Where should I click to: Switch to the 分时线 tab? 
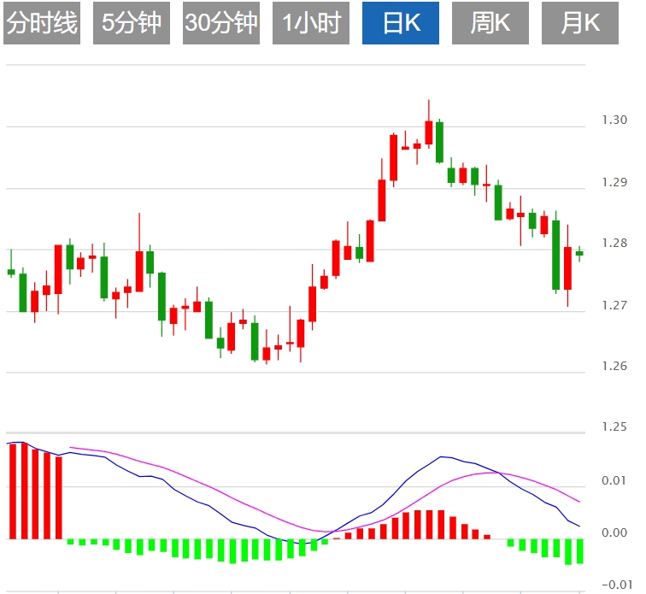coord(42,23)
